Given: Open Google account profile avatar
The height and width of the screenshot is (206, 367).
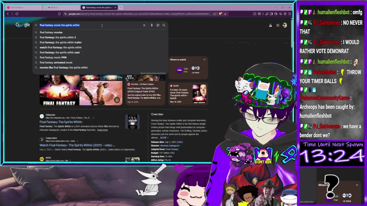Looking at the screenshot, I should tap(284, 25).
